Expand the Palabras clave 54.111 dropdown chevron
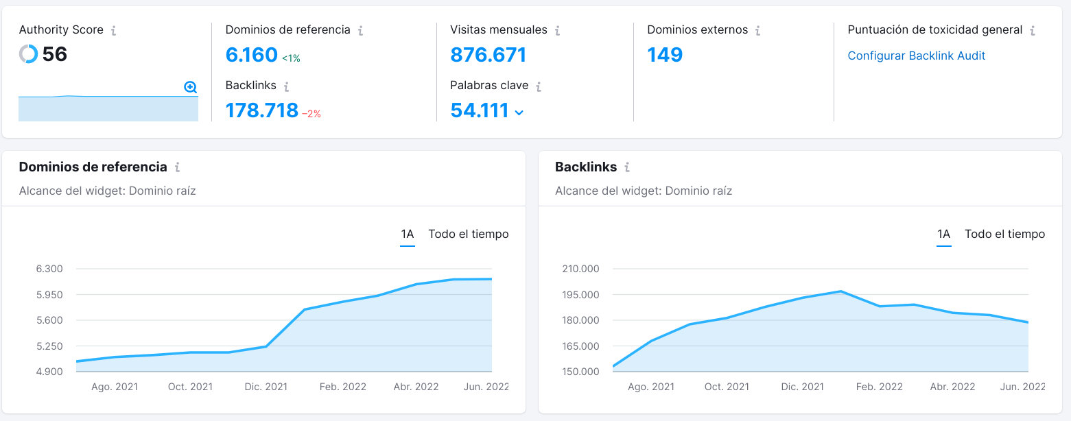 pos(519,112)
